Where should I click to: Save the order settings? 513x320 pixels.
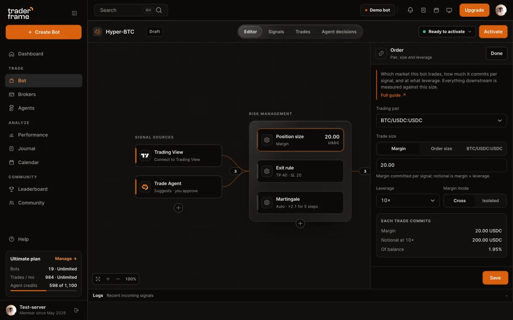(x=495, y=278)
